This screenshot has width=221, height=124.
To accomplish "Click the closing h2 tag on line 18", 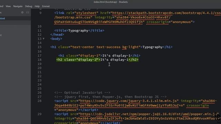I will [x=133, y=60].
